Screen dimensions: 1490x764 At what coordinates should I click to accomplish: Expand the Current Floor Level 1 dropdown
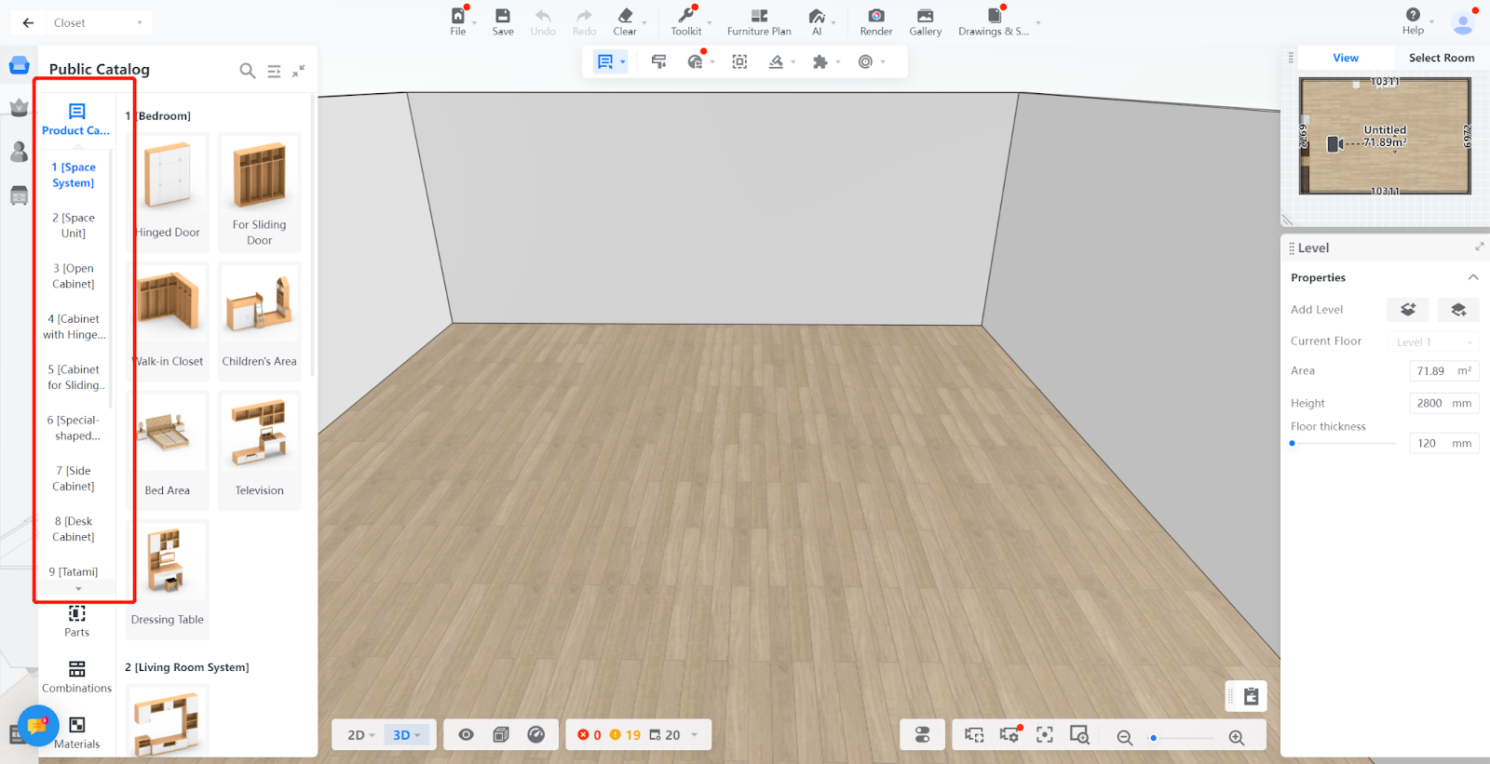1433,342
